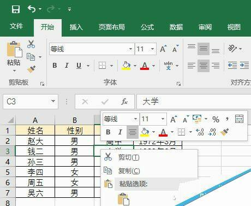251x206 pixels.
Task: Open the 文件 tab
Action: click(x=16, y=26)
